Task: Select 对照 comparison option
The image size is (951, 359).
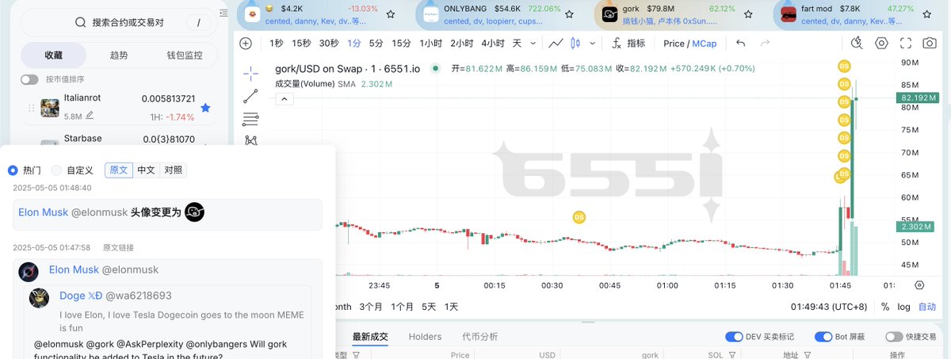Action: click(x=173, y=170)
